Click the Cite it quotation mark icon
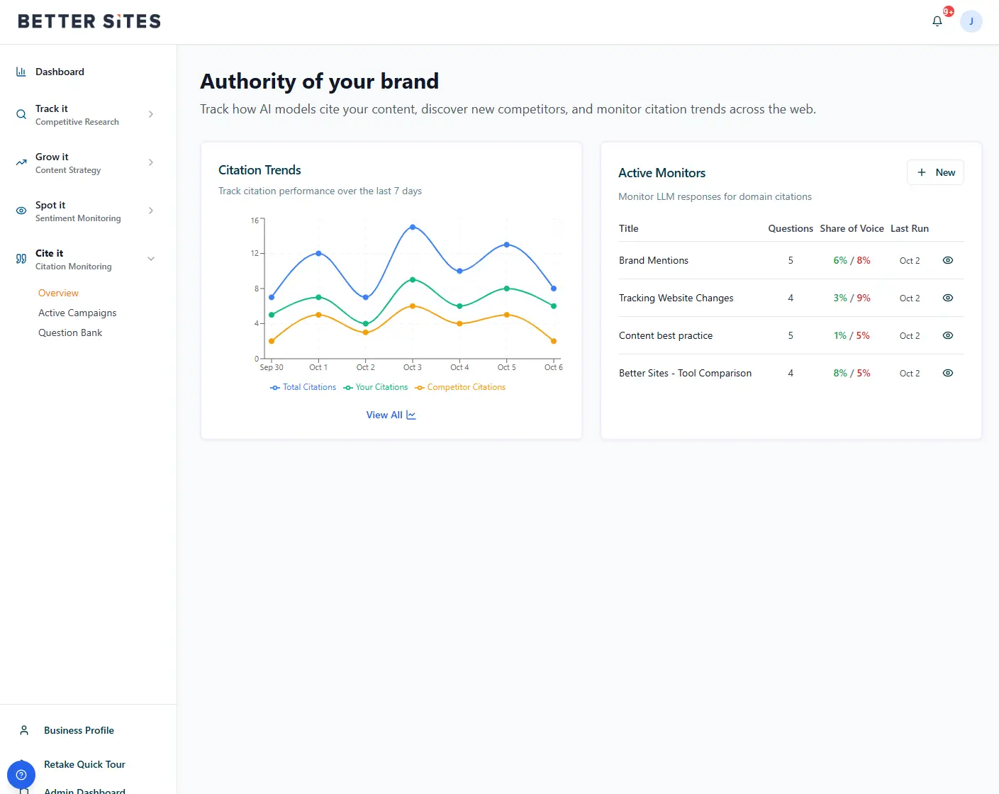 [x=21, y=259]
